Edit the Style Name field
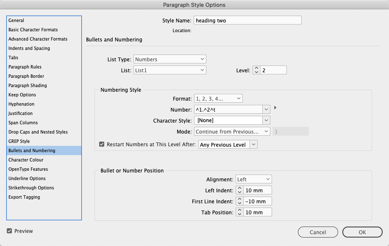The width and height of the screenshot is (389, 246). coord(247,20)
